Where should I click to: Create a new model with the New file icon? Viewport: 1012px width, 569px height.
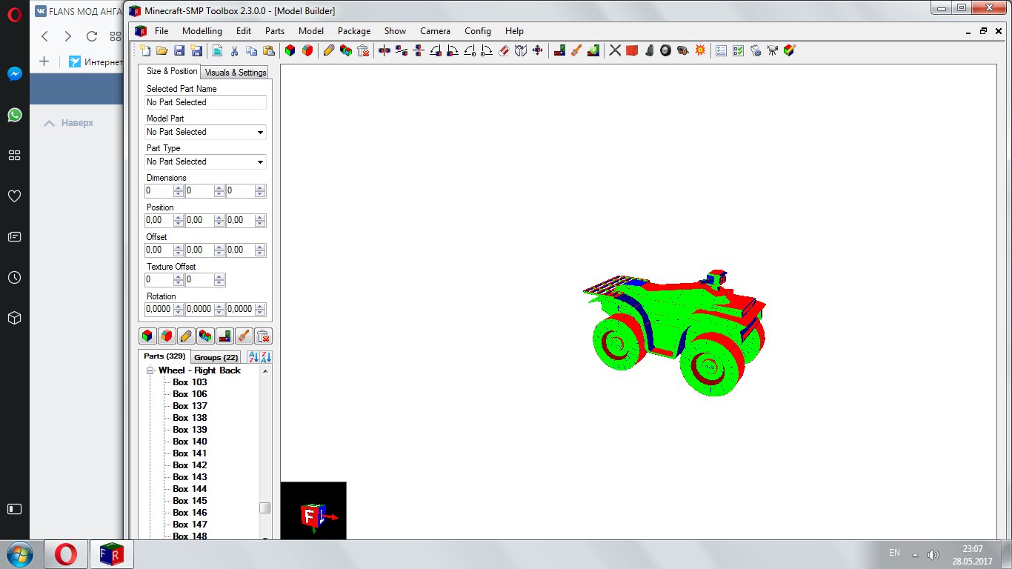coord(145,50)
